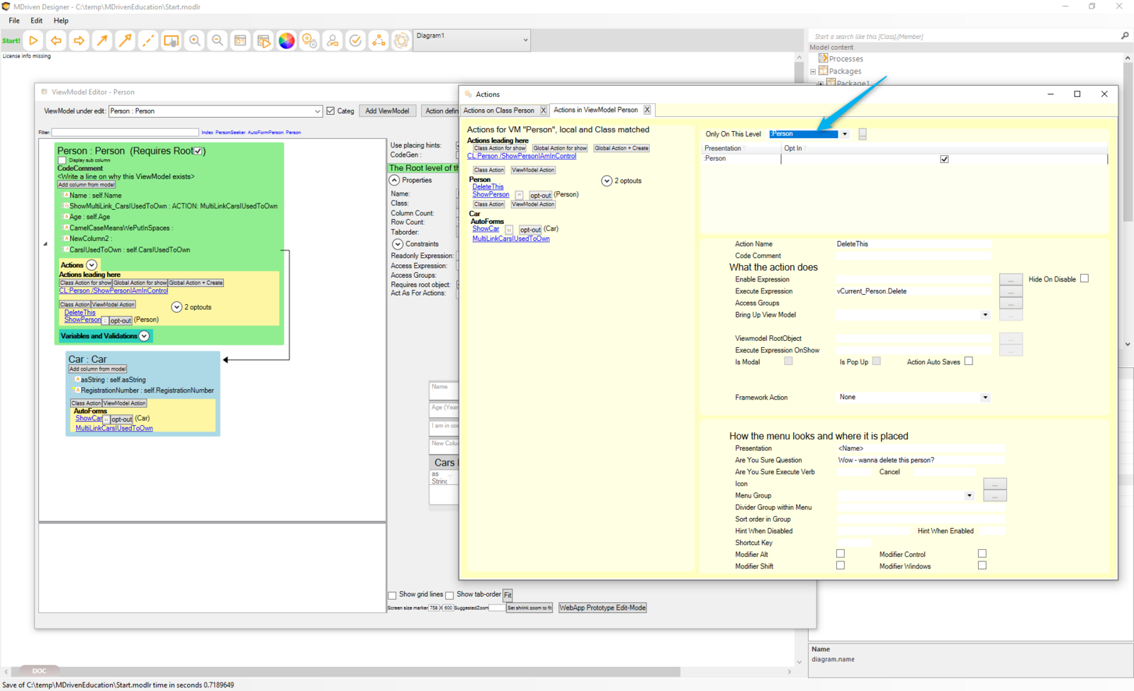Screen dimensions: 1134x691
Task: Click the checkmark circle validation icon
Action: pos(355,40)
